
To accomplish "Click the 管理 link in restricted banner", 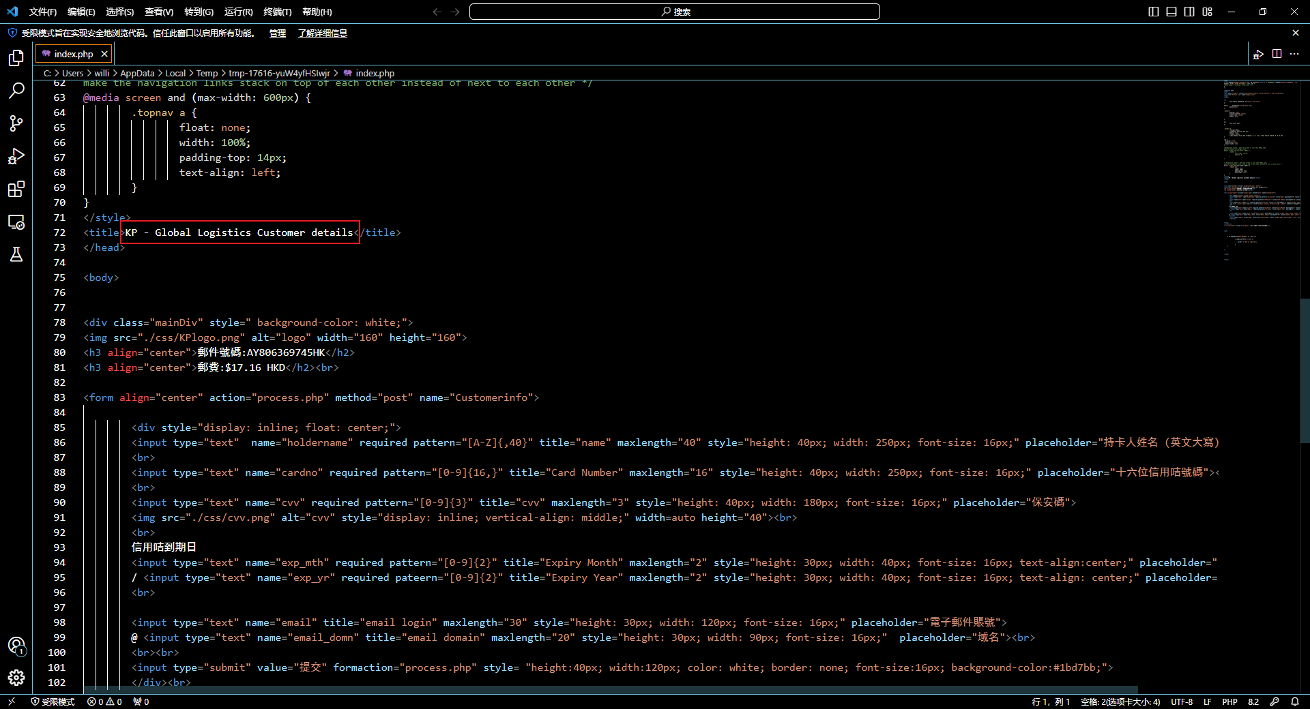I will click(x=278, y=33).
